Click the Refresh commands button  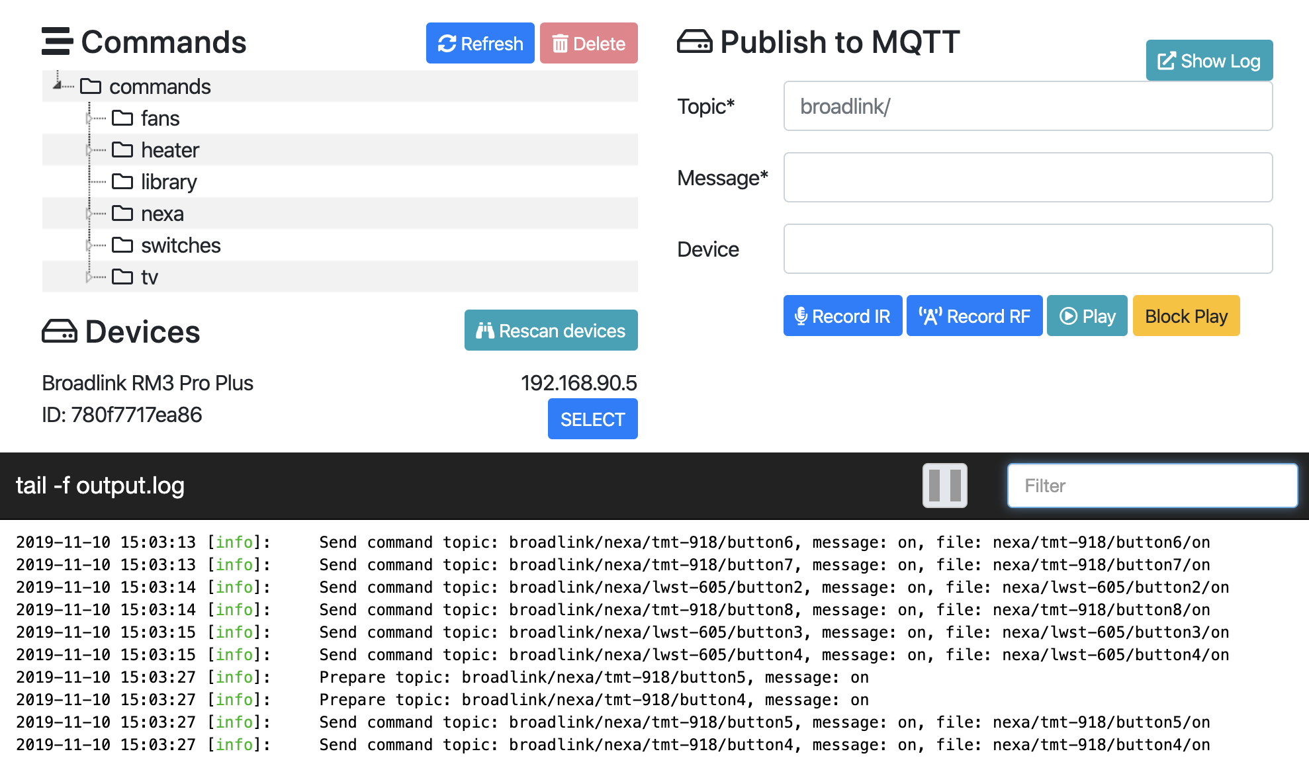(480, 44)
